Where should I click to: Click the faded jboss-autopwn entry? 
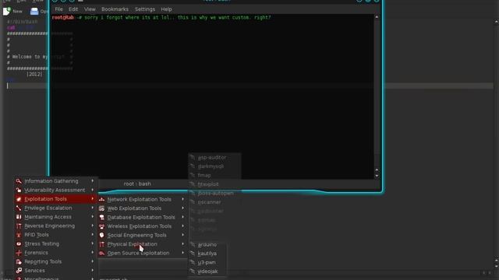(x=215, y=193)
